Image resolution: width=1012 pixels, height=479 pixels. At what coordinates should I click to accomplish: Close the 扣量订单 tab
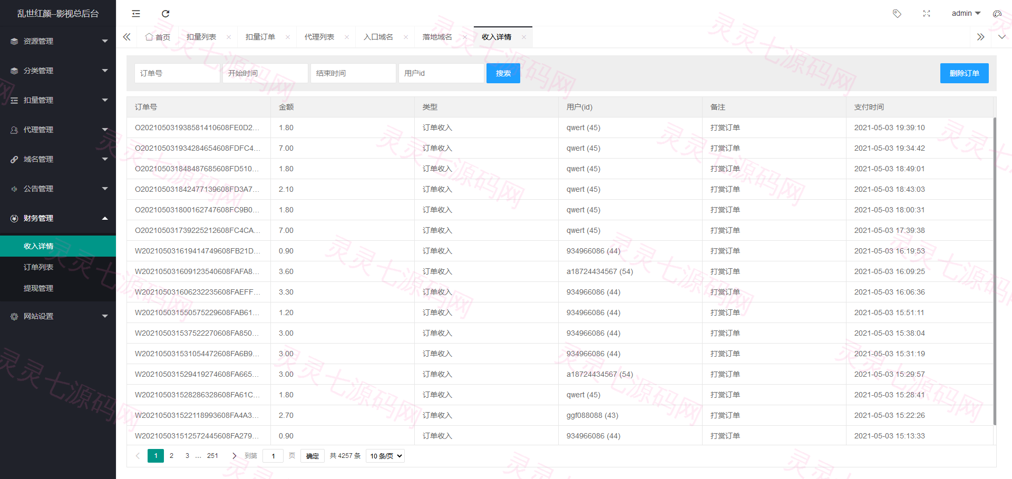tap(288, 37)
